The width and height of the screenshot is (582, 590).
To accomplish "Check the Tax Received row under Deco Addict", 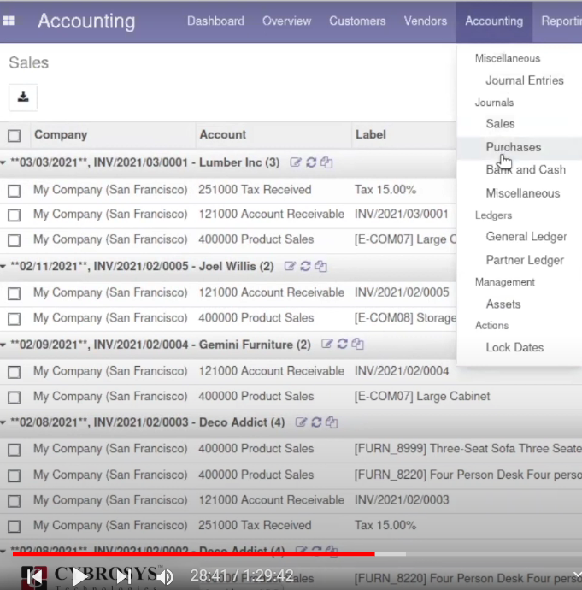I will pos(15,526).
